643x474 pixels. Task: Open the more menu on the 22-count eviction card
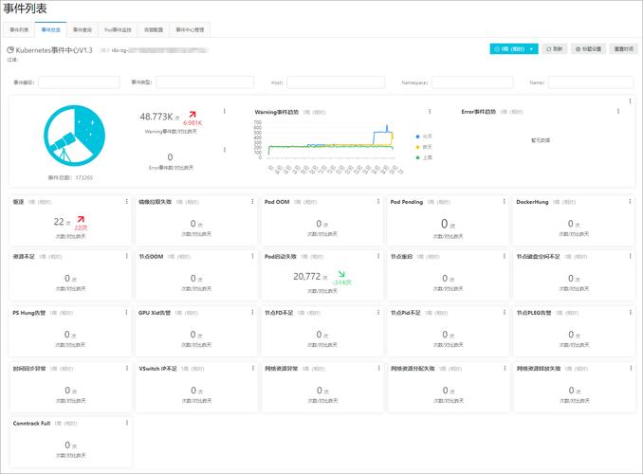point(127,201)
